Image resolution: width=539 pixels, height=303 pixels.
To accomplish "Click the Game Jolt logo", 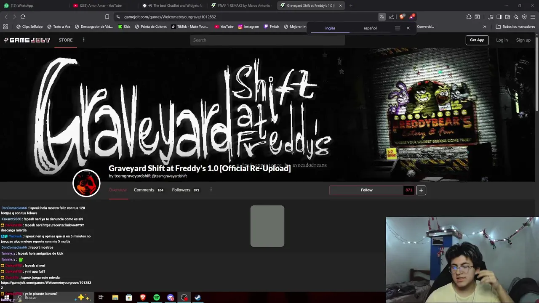I will (27, 40).
